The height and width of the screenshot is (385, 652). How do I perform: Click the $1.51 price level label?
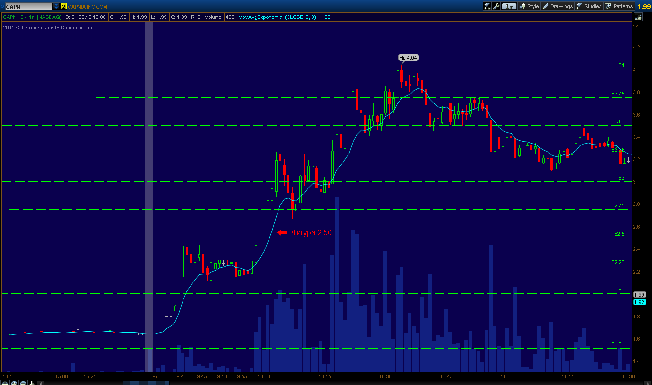(618, 344)
